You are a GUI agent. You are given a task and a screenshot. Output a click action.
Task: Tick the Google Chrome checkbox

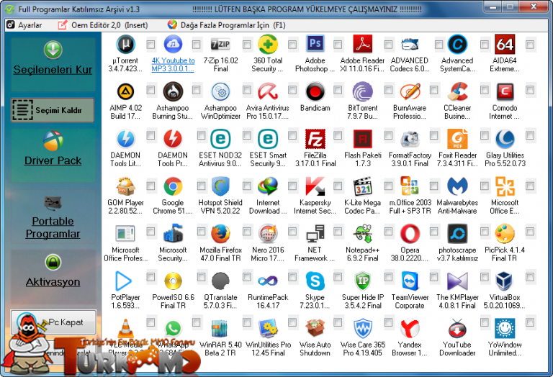(201, 186)
